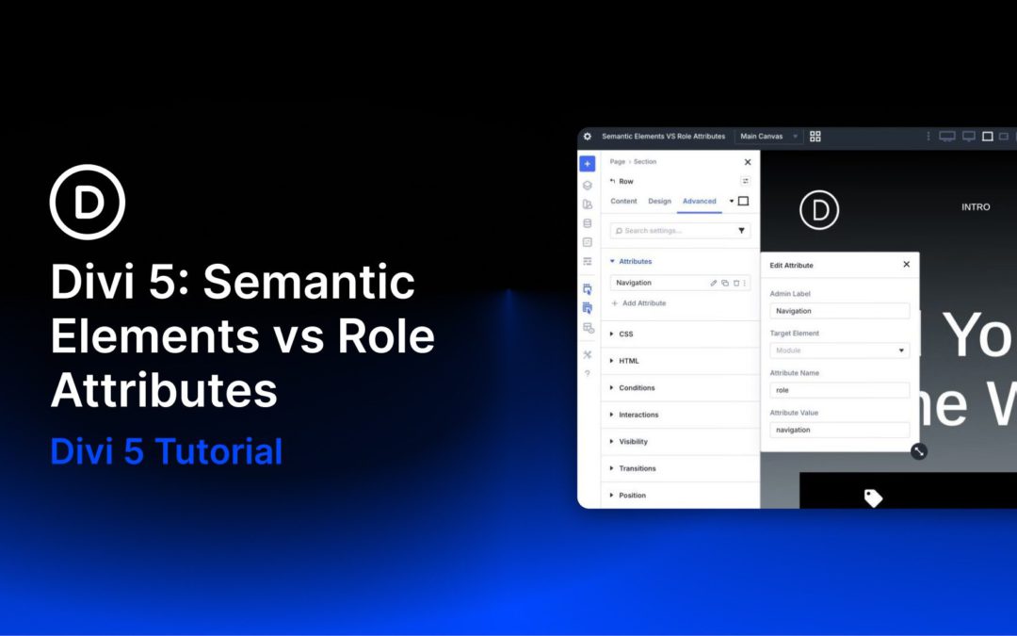This screenshot has height=636, width=1017.
Task: Open the cylinder database icon in the sidebar
Action: 587,223
